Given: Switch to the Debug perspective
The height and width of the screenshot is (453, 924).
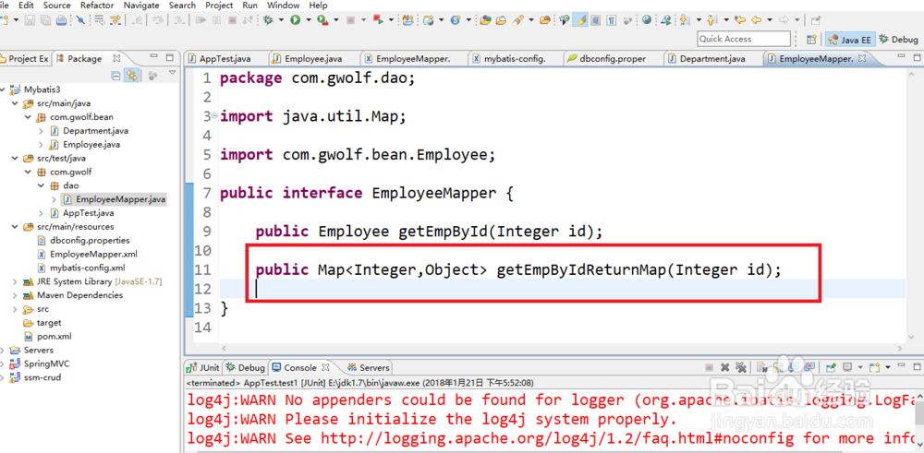Looking at the screenshot, I should (x=899, y=40).
